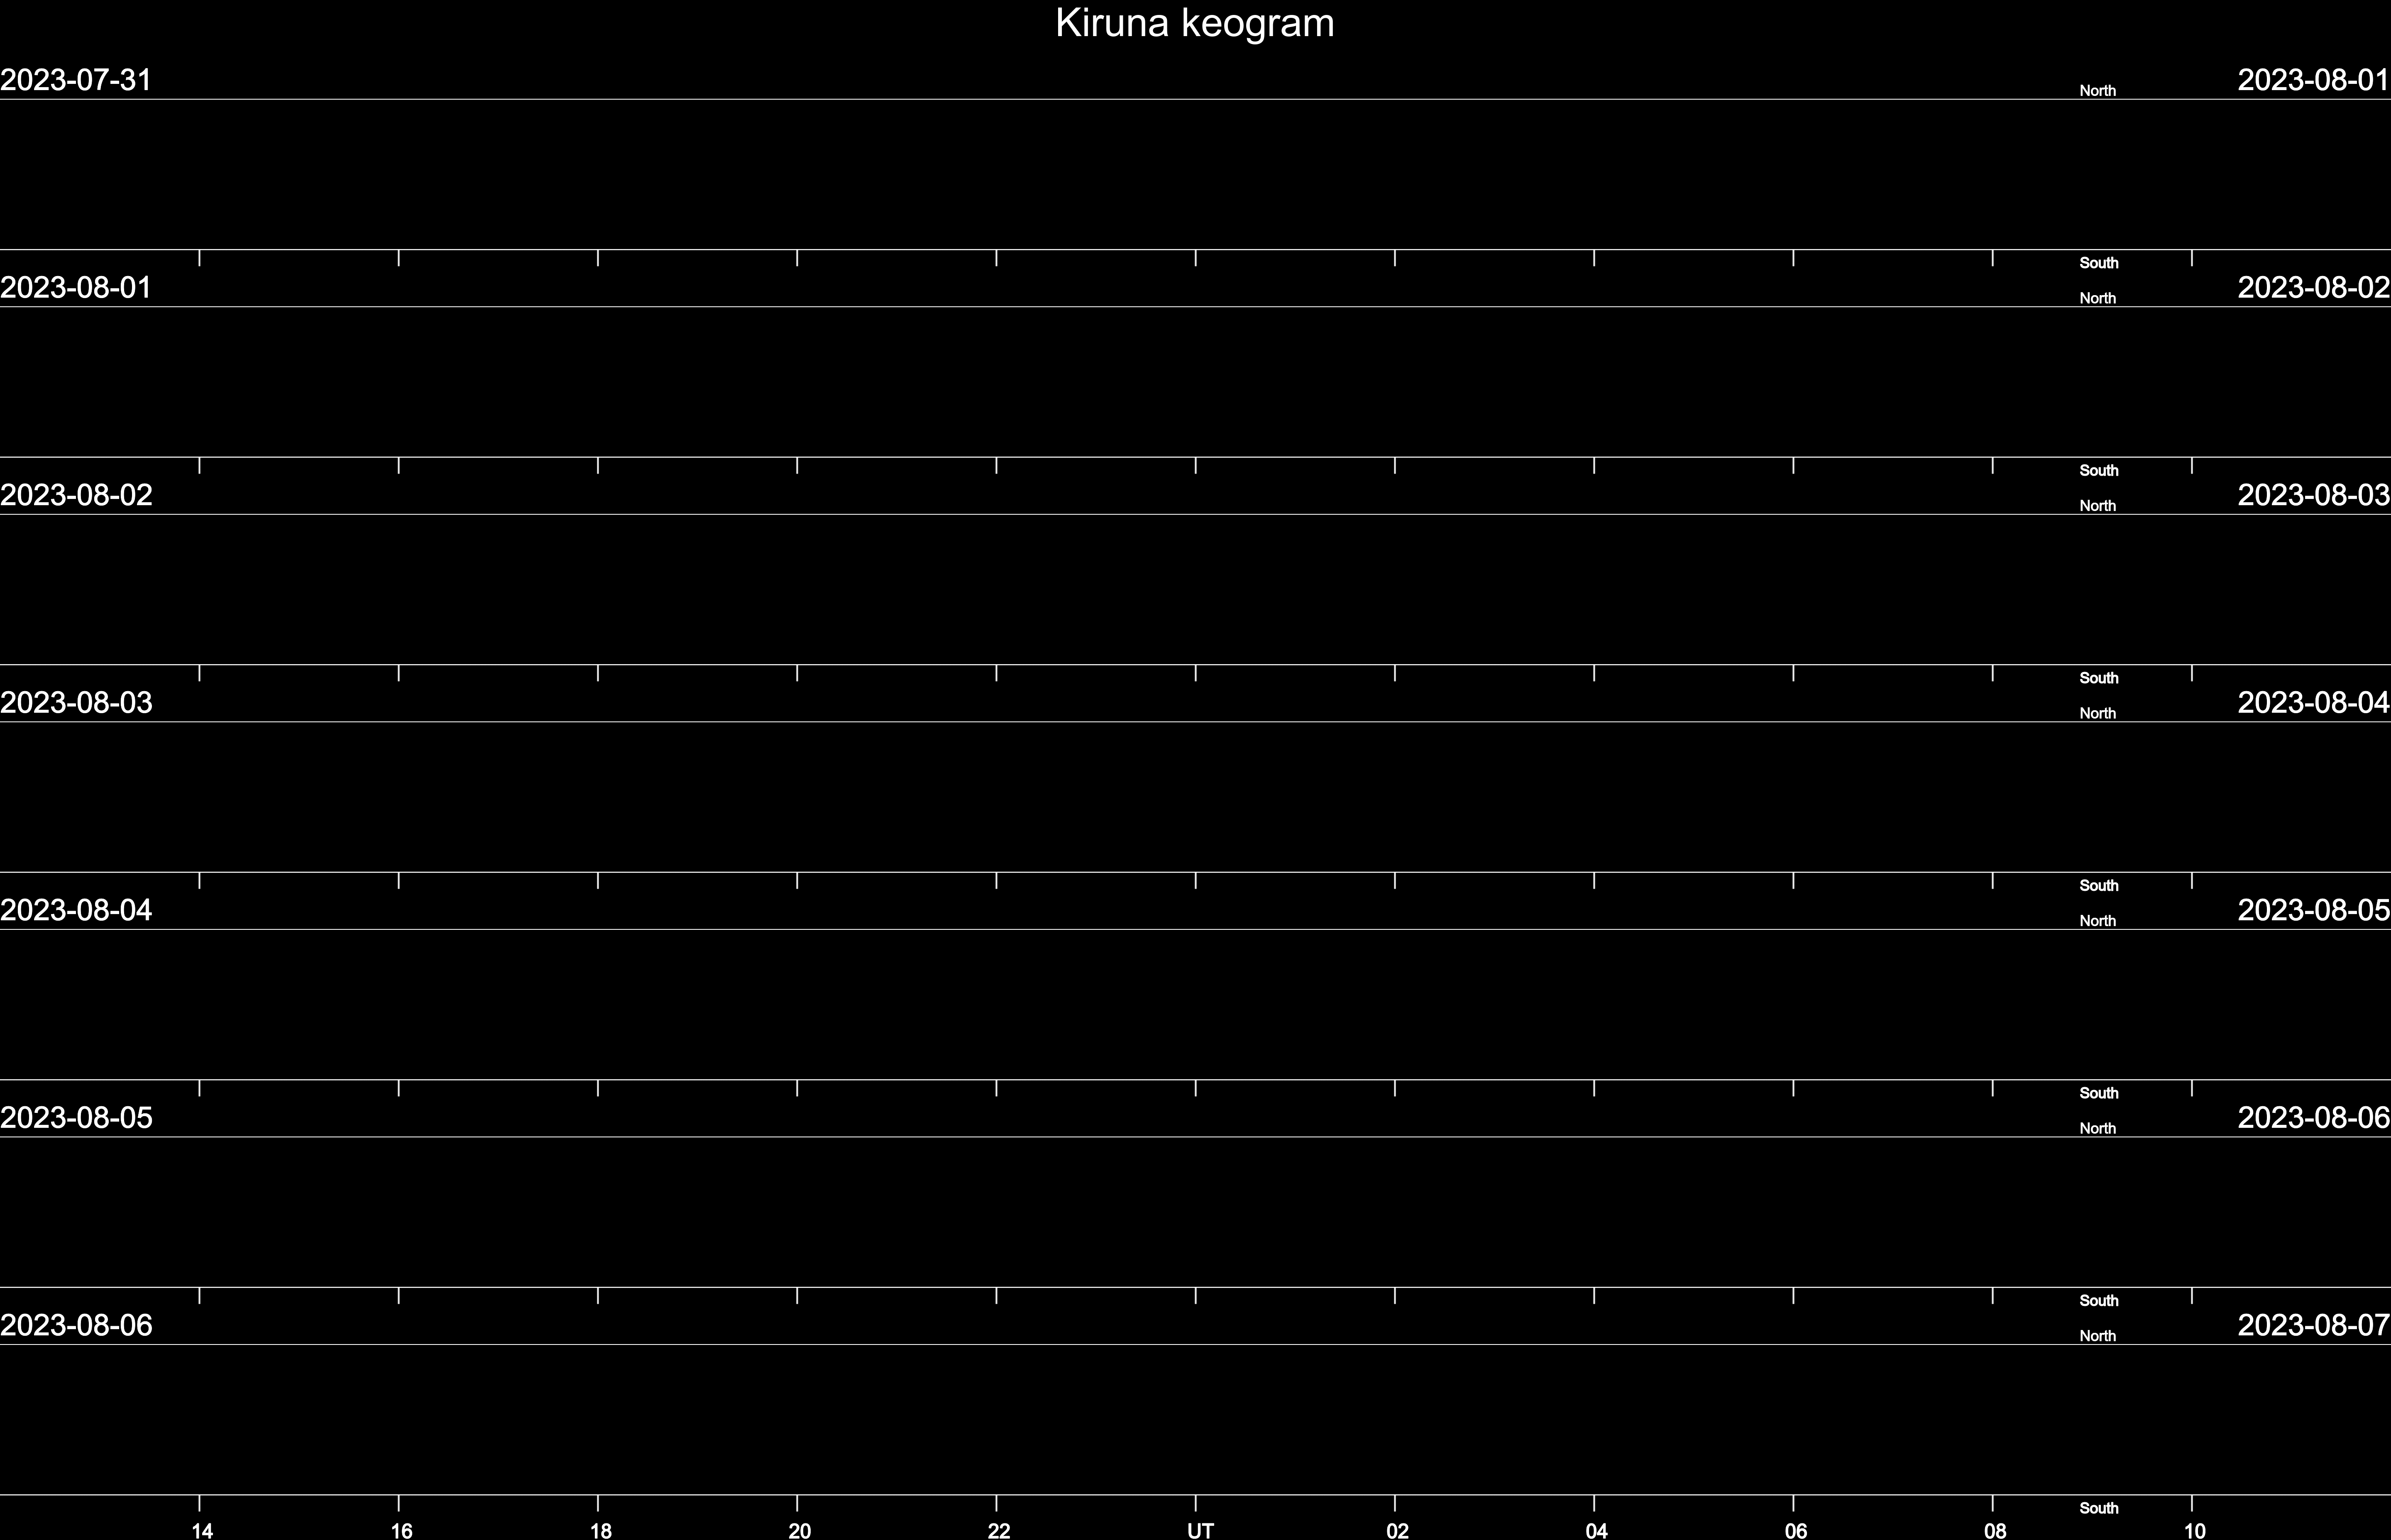The image size is (2391, 1540).
Task: Click the left-side '2023-08-03' start date label
Action: 76,703
